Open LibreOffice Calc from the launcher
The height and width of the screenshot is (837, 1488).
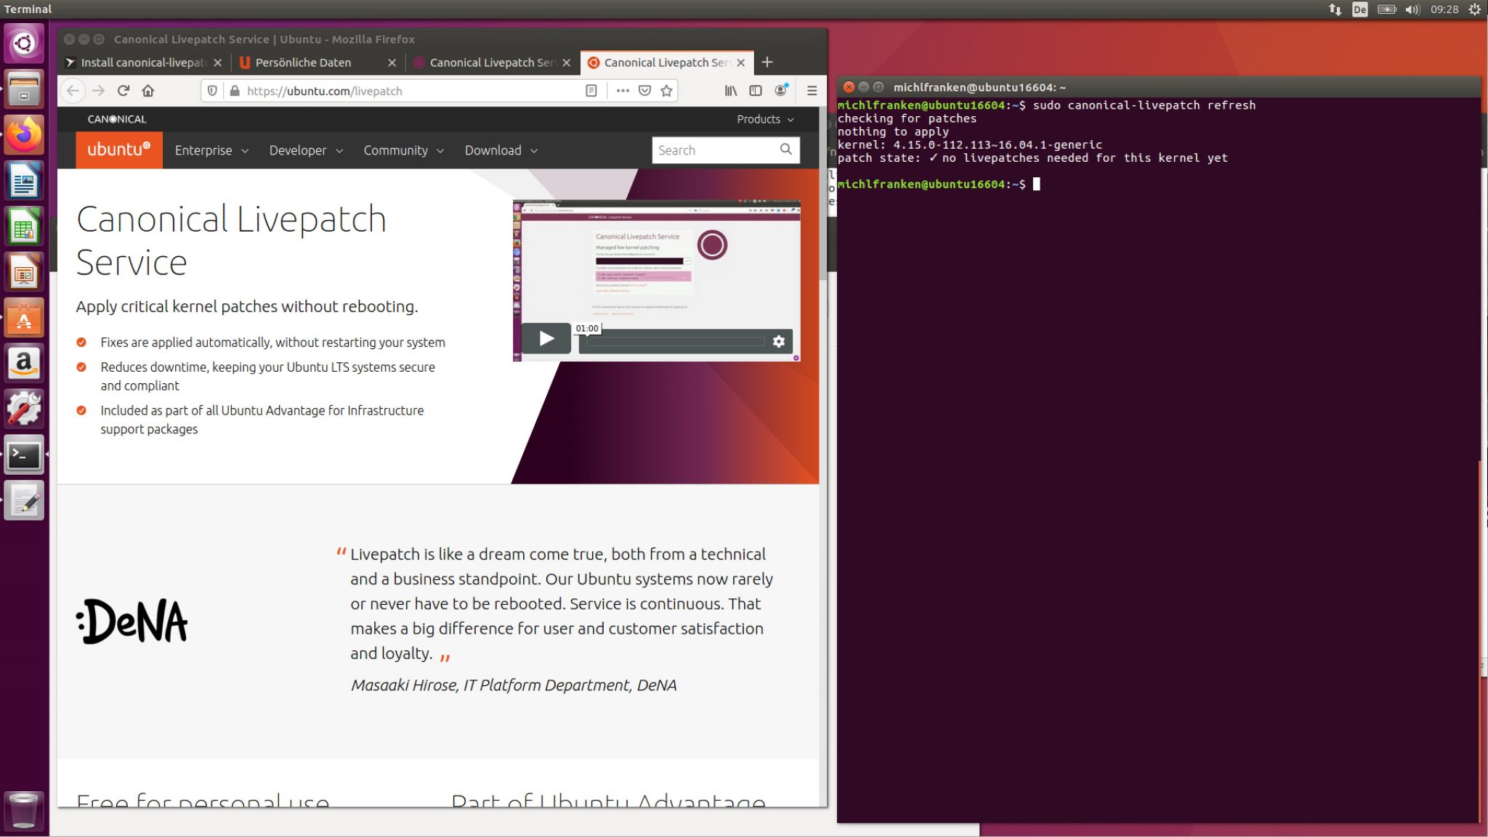(x=24, y=226)
